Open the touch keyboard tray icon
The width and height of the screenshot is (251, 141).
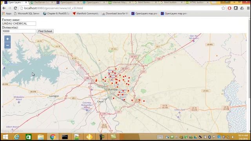click(160, 137)
